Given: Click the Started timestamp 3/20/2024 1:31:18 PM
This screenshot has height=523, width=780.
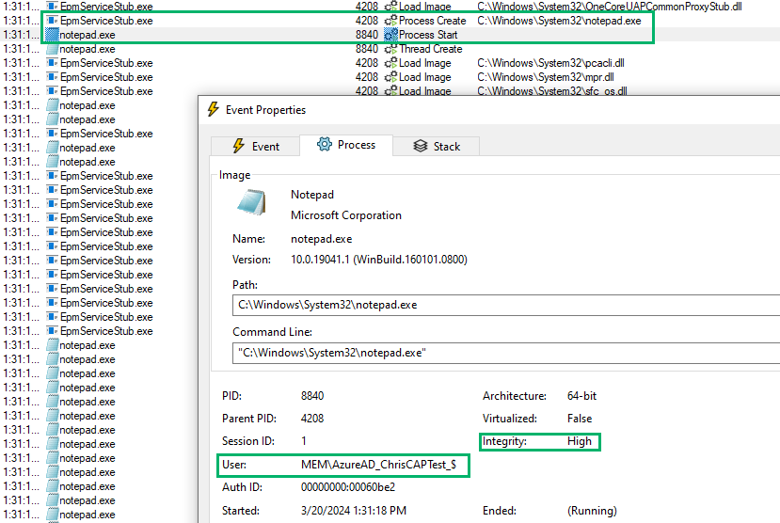Looking at the screenshot, I should 353,511.
